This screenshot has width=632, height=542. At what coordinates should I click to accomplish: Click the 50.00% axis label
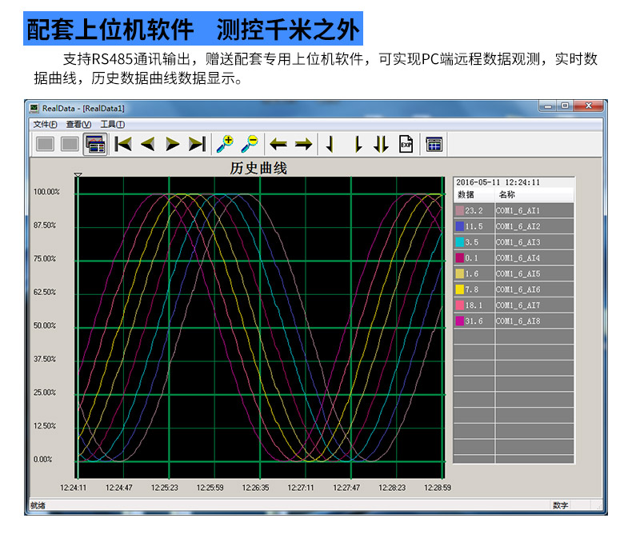[45, 325]
